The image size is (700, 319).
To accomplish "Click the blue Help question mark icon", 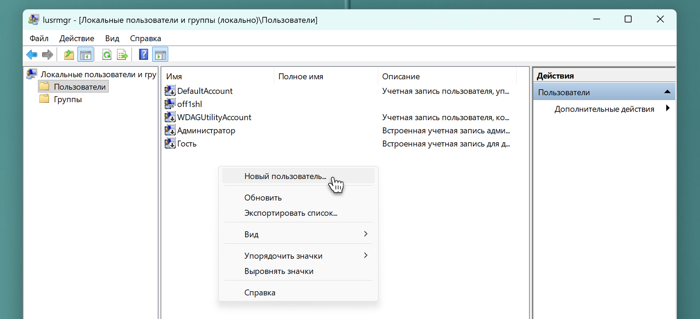I will point(144,55).
